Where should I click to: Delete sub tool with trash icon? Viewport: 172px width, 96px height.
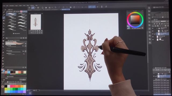coord(26,38)
